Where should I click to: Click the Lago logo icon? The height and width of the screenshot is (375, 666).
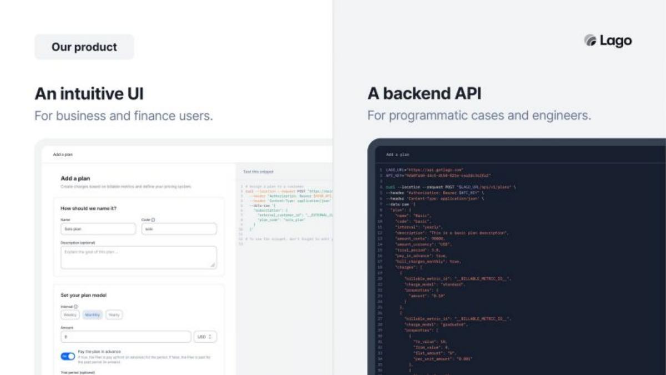click(590, 41)
